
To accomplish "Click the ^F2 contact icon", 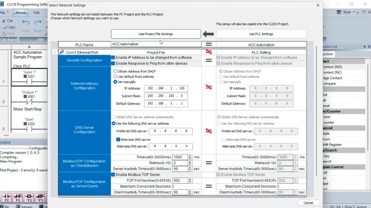I will (29, 198).
